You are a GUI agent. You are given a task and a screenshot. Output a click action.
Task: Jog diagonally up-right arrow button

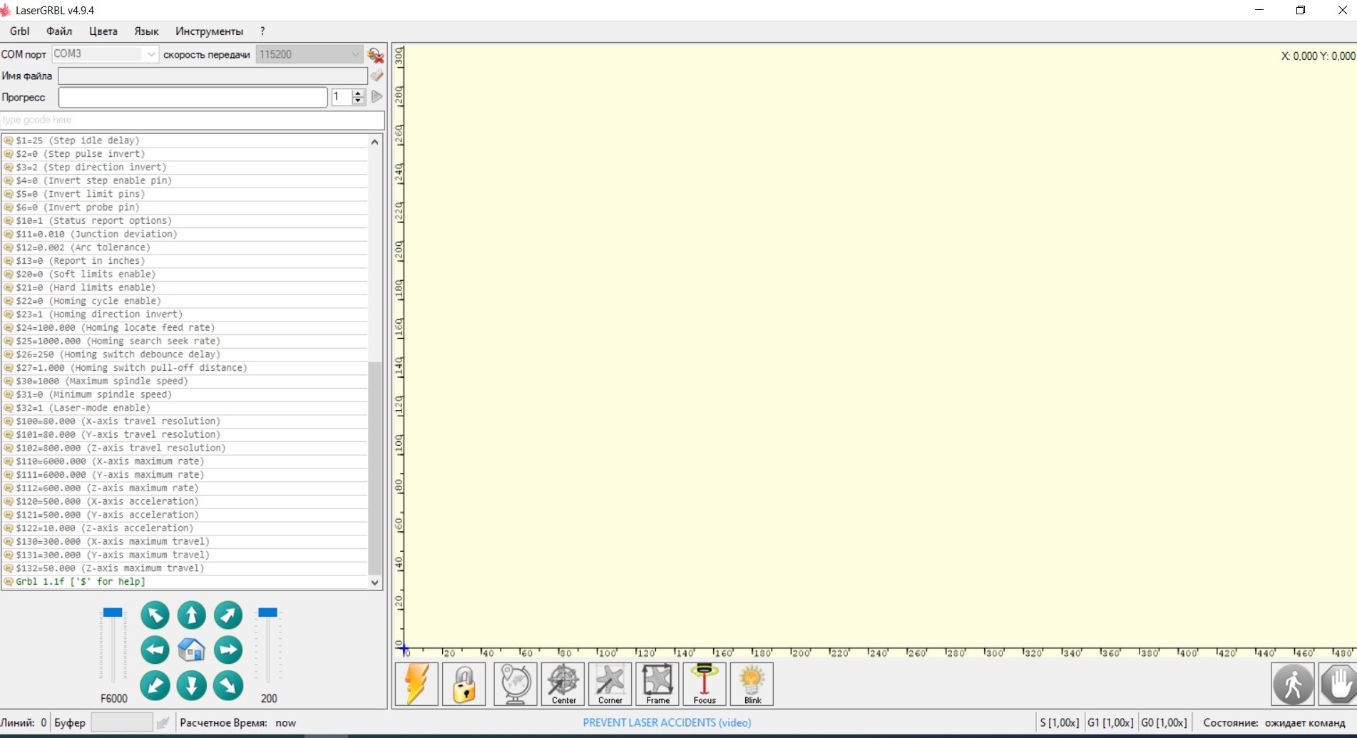[x=228, y=615]
